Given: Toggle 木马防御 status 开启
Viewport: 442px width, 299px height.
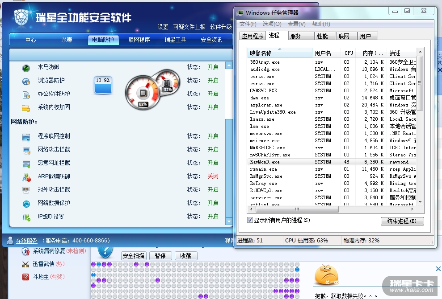Looking at the screenshot, I should click(x=213, y=67).
